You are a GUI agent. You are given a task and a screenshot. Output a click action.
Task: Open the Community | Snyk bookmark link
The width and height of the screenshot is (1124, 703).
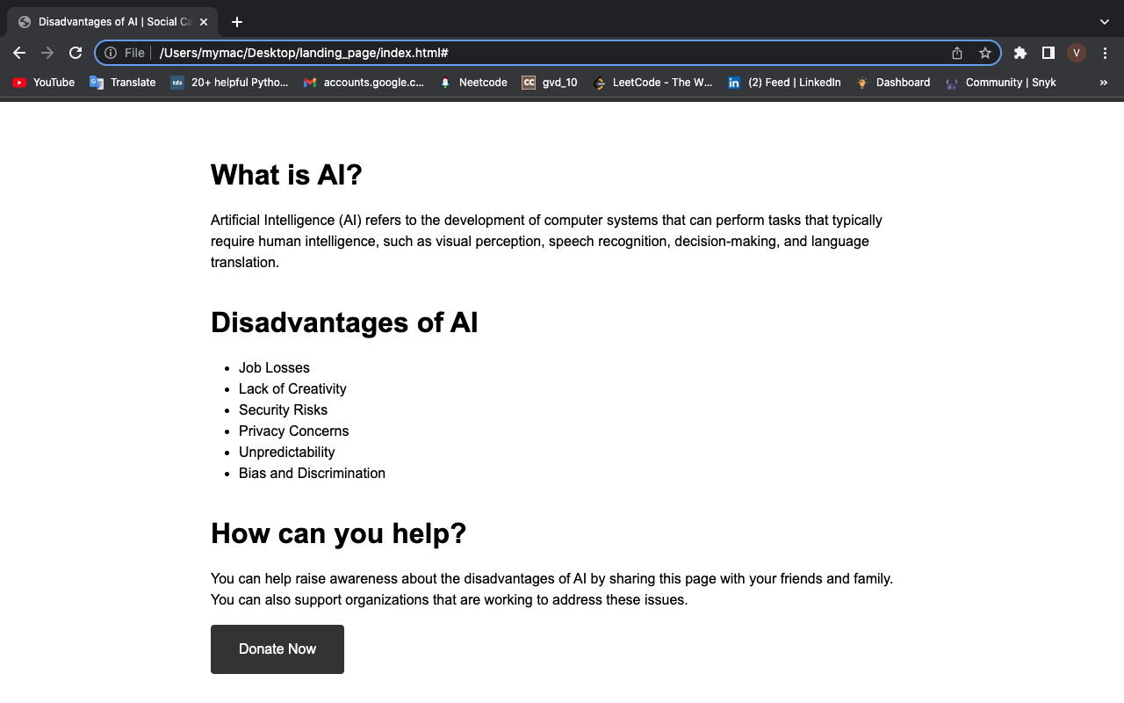1001,82
